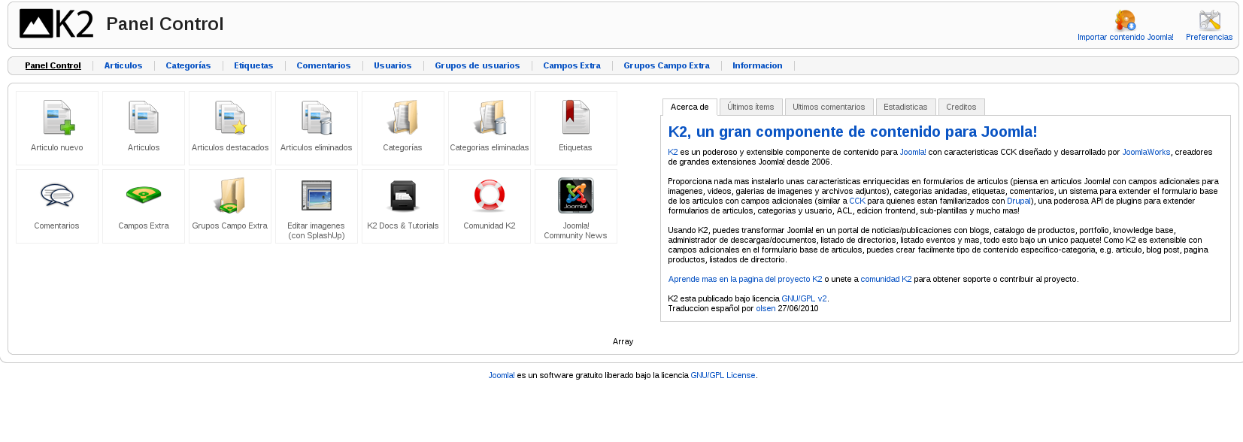Open the Comentarios menu item
Screen dimensions: 1243x442
pyautogui.click(x=323, y=66)
